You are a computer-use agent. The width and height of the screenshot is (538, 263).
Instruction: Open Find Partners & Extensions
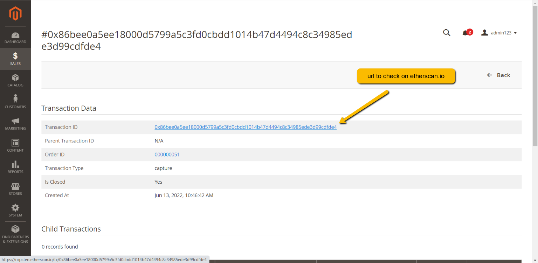(x=15, y=234)
